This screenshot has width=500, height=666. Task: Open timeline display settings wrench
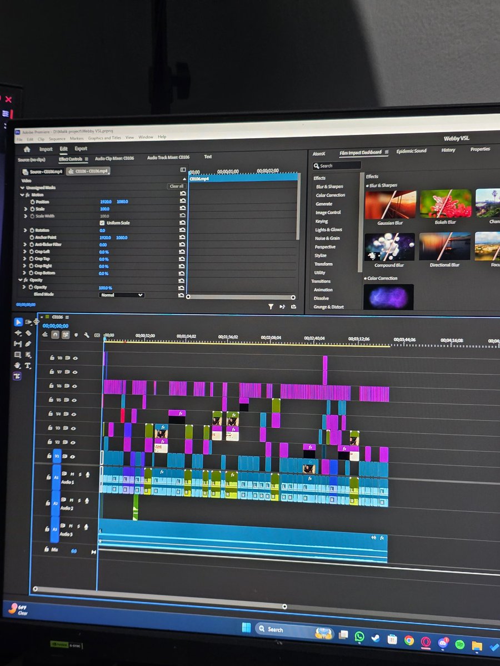86,335
